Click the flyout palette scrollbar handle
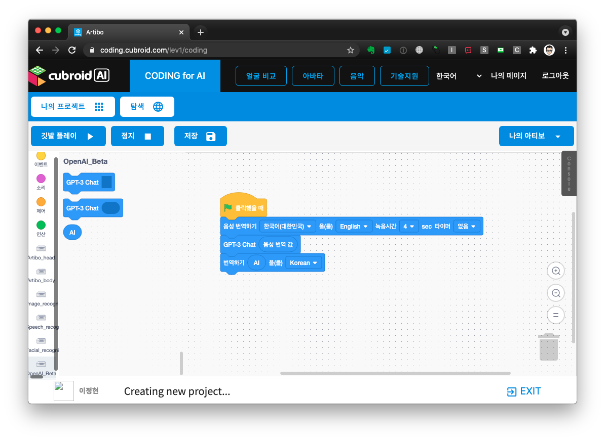 click(181, 363)
